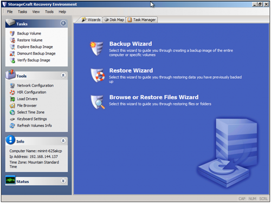The width and height of the screenshot is (271, 203).
Task: Click the Time Zone: Mountain Standard text
Action: (34, 163)
